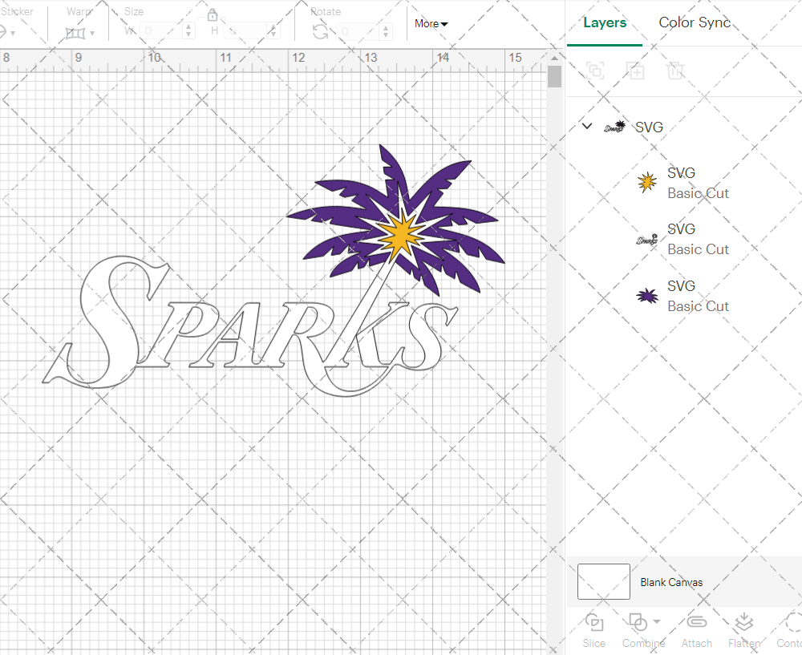Switch to the Color Sync tab
The width and height of the screenshot is (802, 655).
[695, 22]
